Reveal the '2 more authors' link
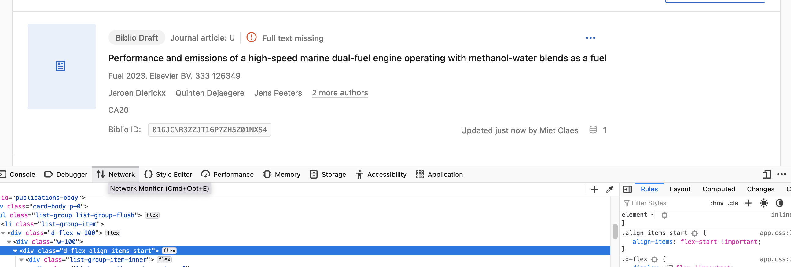The width and height of the screenshot is (791, 267). tap(340, 93)
